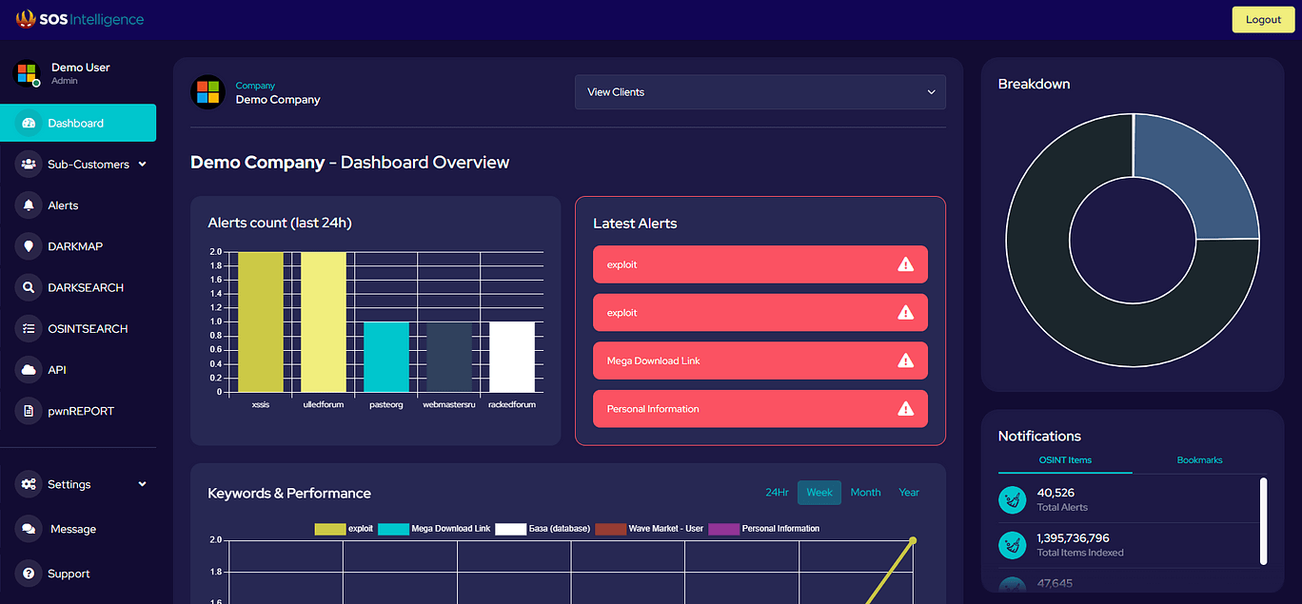Click the SOS Intelligence logo

[81, 19]
